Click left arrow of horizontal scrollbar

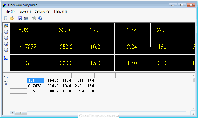[12, 113]
